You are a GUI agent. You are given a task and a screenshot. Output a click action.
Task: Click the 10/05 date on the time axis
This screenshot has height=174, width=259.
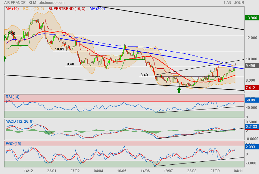pos(122,171)
